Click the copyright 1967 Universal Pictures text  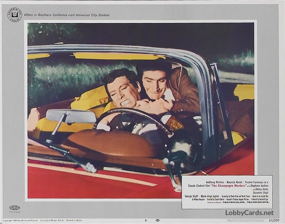pyautogui.click(x=21, y=221)
